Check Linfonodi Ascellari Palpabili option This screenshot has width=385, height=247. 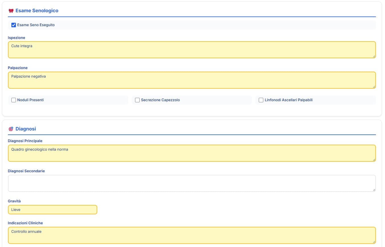261,100
